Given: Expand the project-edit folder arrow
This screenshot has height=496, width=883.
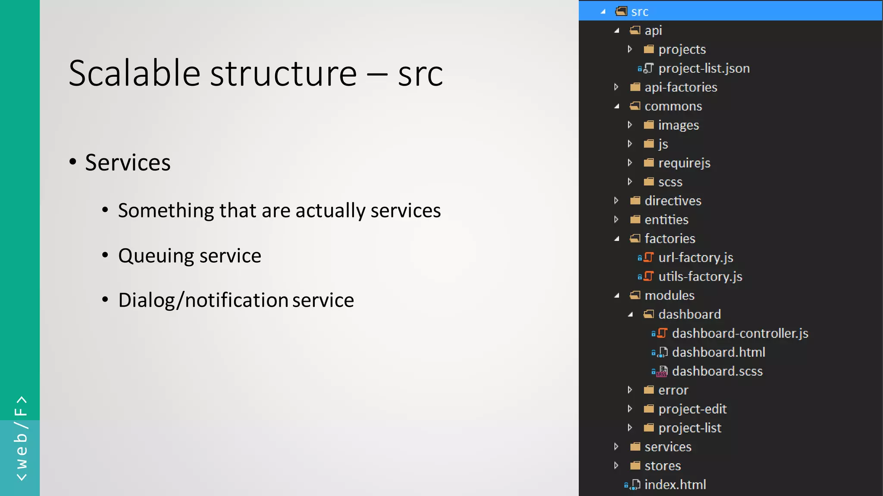Looking at the screenshot, I should 630,409.
